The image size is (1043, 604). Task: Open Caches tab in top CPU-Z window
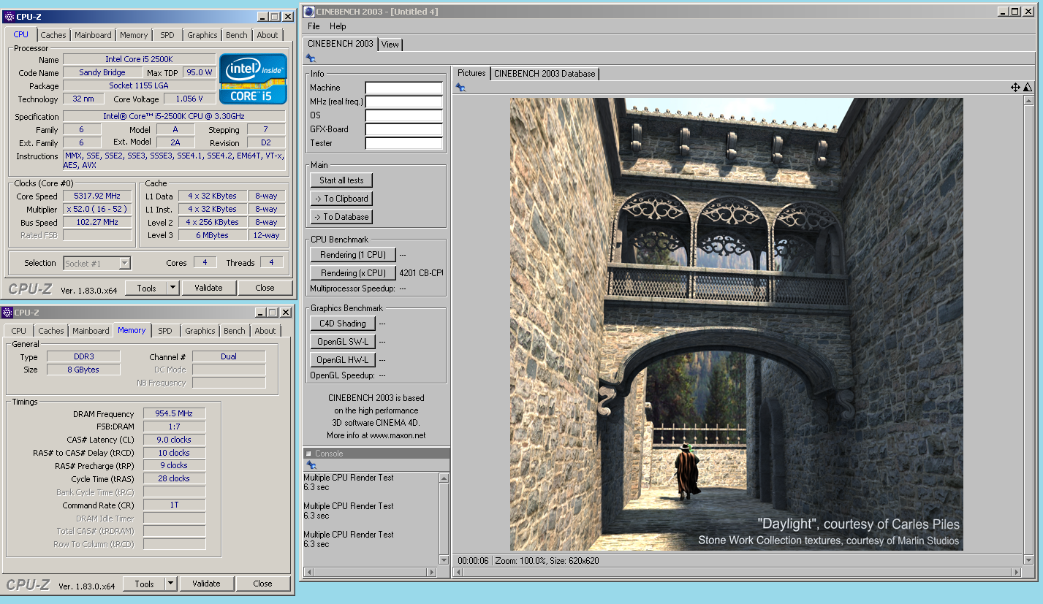click(53, 35)
